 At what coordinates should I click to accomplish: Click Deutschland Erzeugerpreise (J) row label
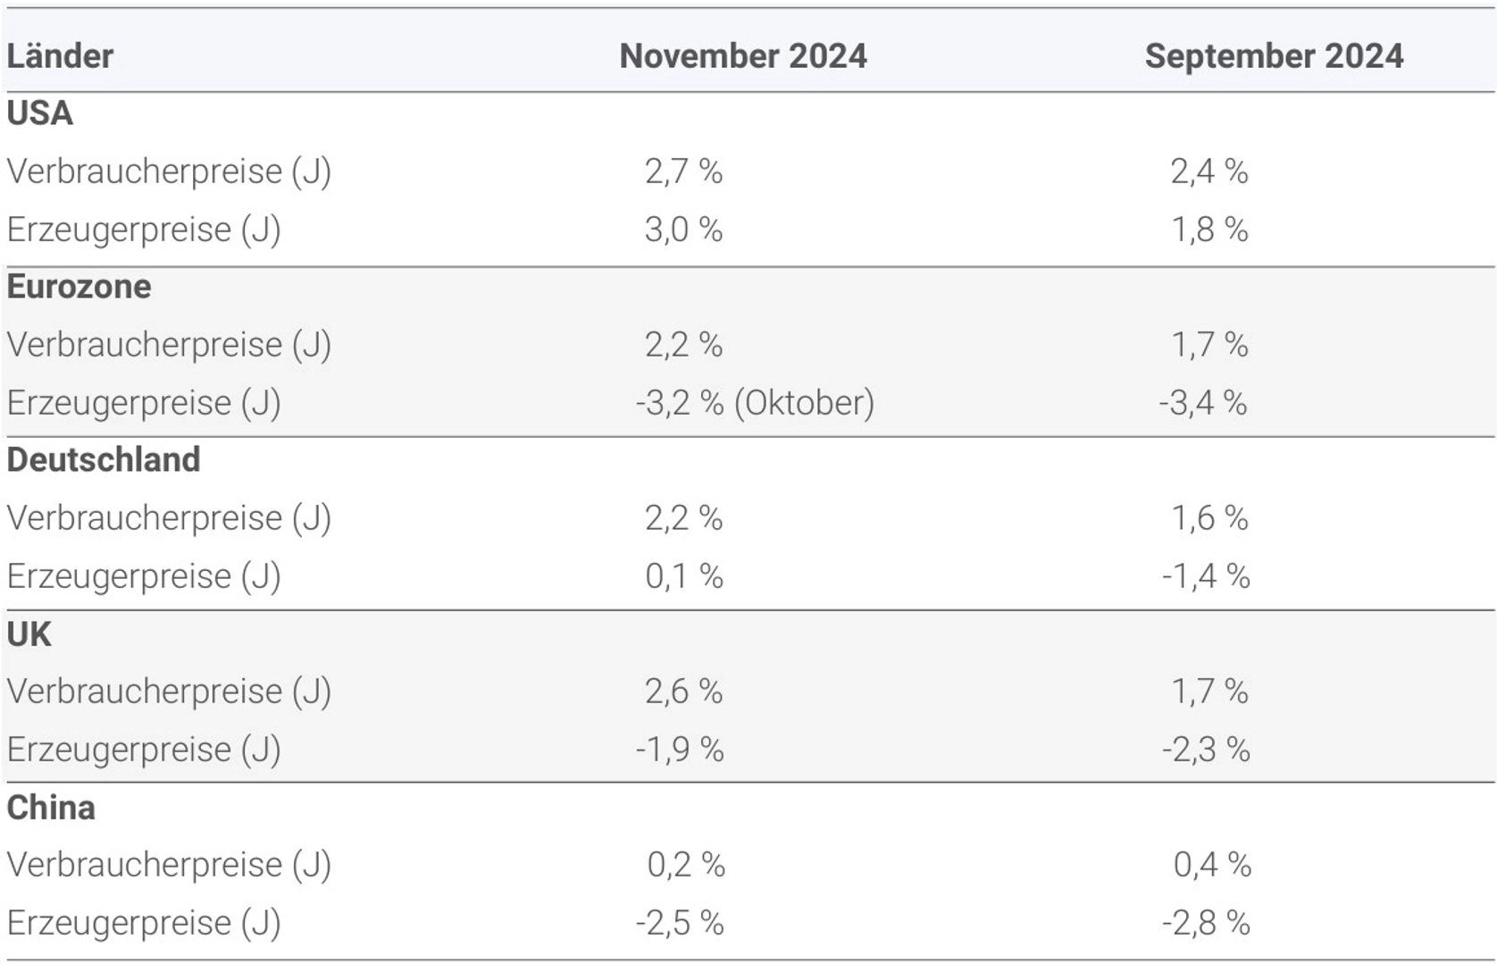[143, 576]
